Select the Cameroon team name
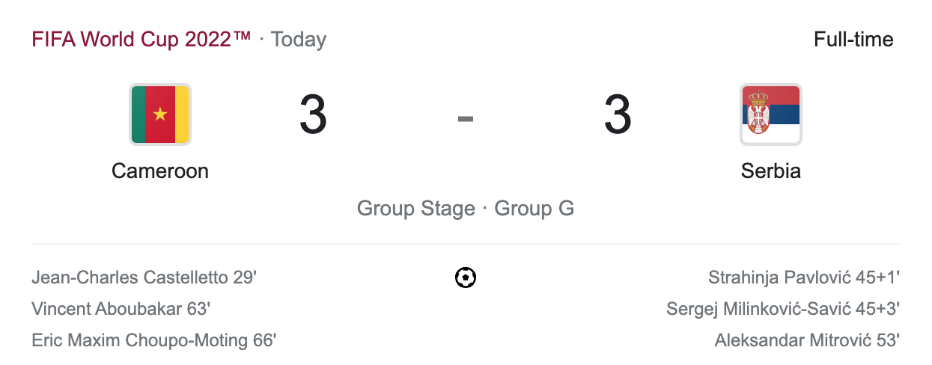Screen dimensions: 932x365 pyautogui.click(x=160, y=171)
